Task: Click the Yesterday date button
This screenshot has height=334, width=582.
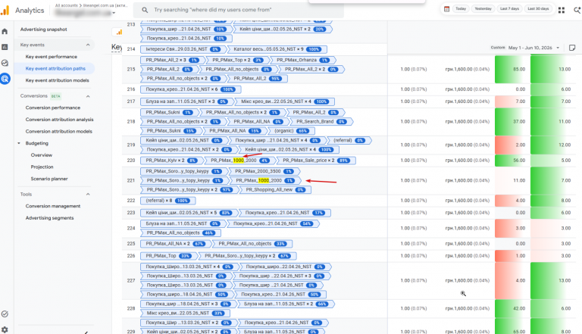Action: [483, 9]
